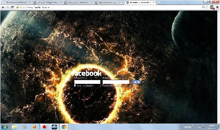This screenshot has width=220, height=130.
Task: Click the secure padlock icon in address bar
Action: [x=17, y=7]
